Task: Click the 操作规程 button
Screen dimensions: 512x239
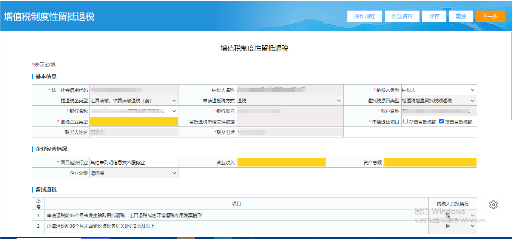Action: click(x=365, y=16)
